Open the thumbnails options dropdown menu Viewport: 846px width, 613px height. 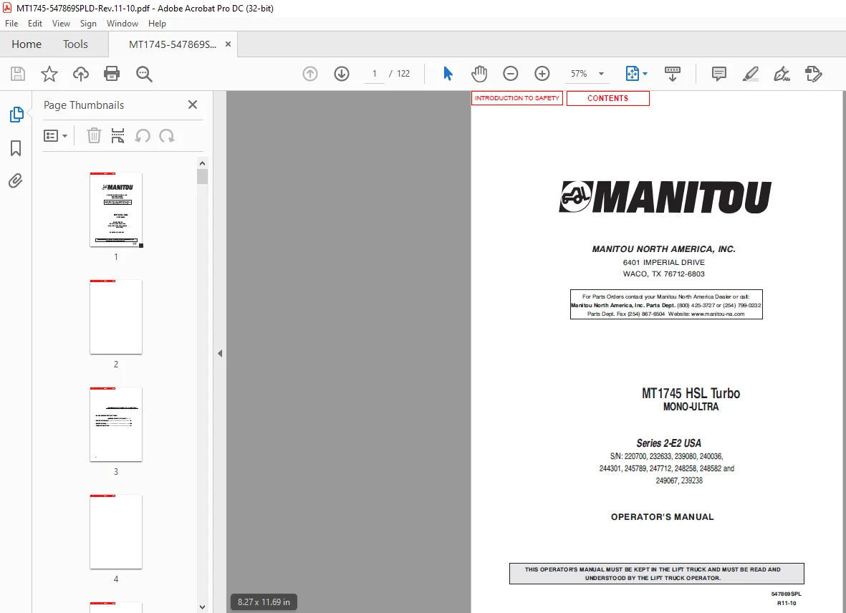55,136
